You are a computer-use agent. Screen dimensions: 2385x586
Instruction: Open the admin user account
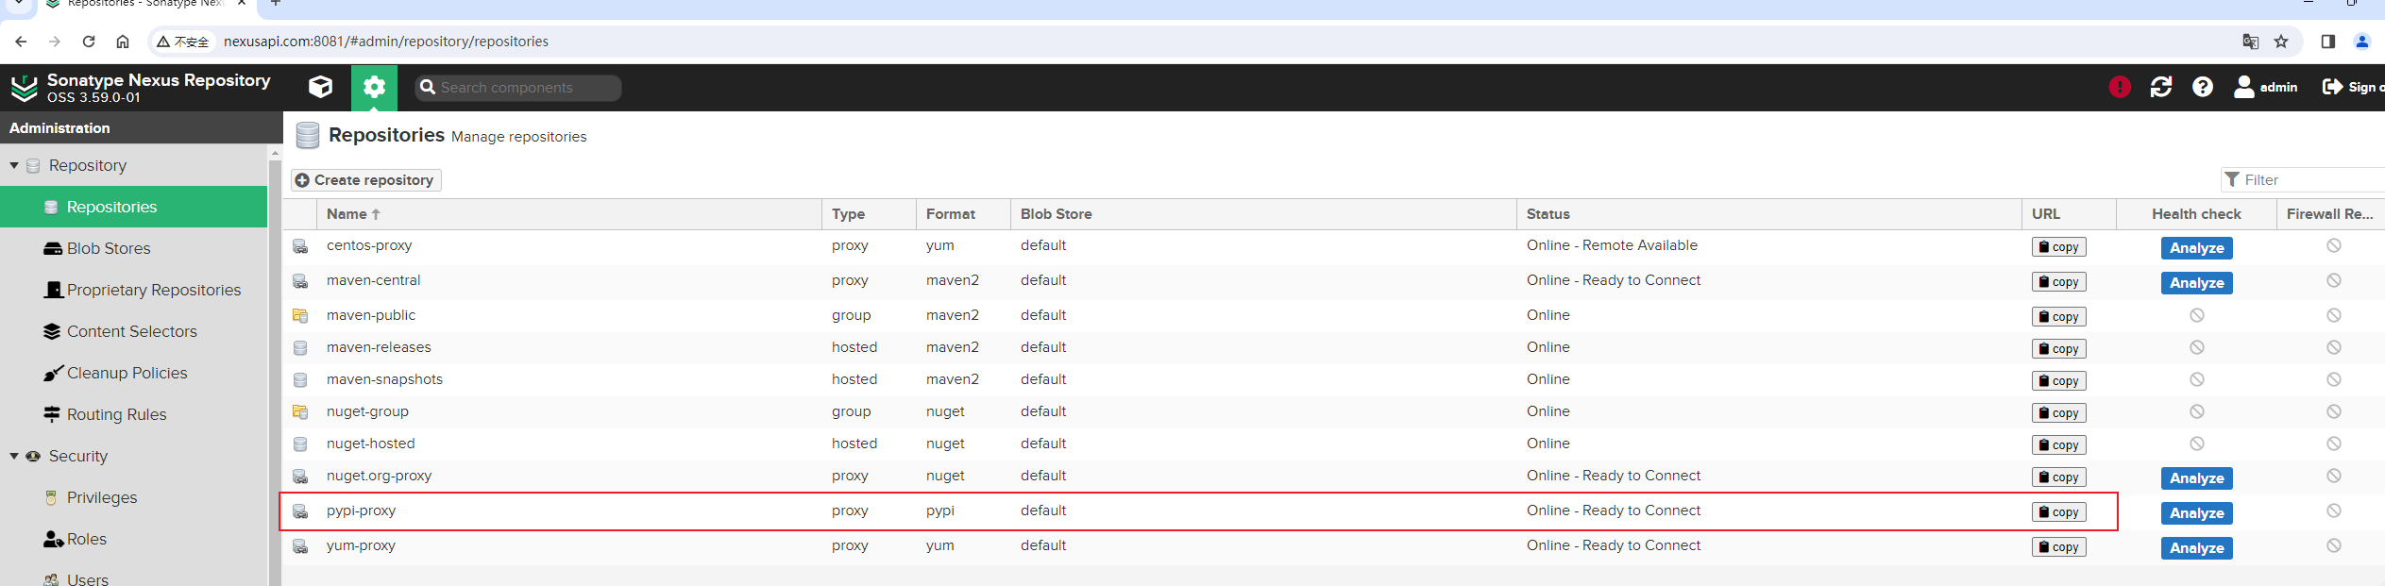click(x=2265, y=87)
